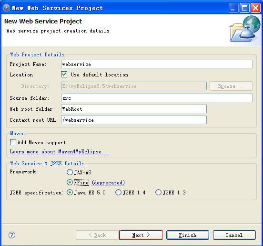This screenshot has height=246, width=263.
Task: Click the 'J2EE specification:' label
Action: (37, 193)
